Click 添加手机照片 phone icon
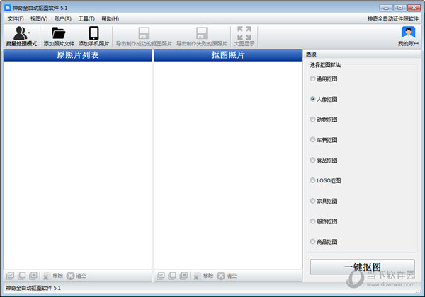Screen dimensions: 425x297 tap(93, 33)
